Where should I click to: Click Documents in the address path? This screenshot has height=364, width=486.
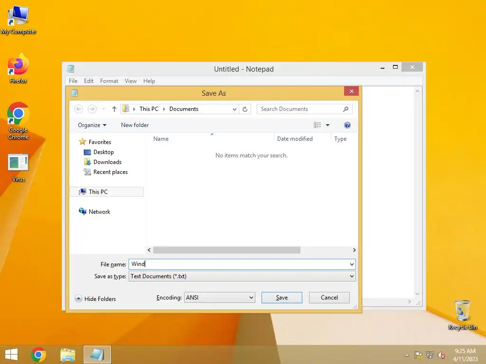[x=184, y=109]
